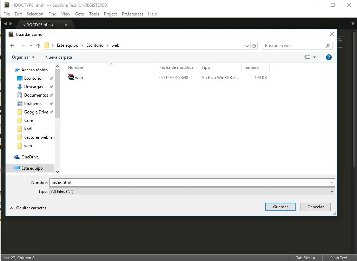Select the web WinRAR archive file
357x261 pixels.
pyautogui.click(x=75, y=77)
